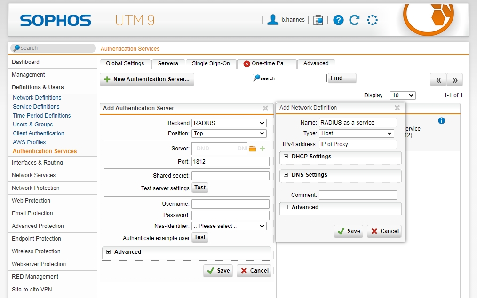Open the Backend dropdown showing RADIUS
This screenshot has height=298, width=477.
(x=229, y=123)
